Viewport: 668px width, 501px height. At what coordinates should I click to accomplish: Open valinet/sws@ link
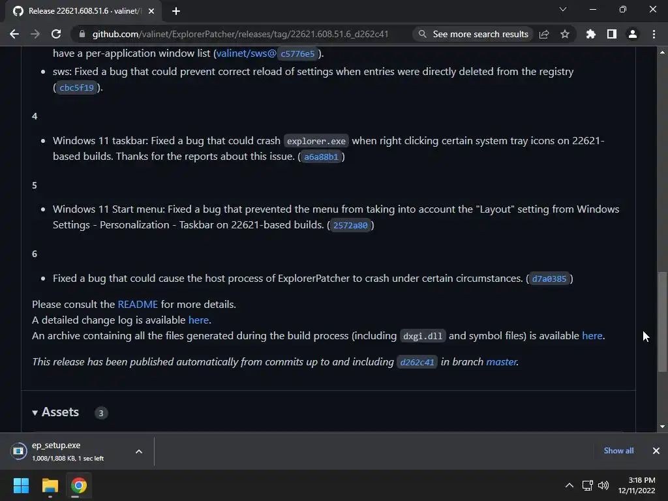point(246,53)
